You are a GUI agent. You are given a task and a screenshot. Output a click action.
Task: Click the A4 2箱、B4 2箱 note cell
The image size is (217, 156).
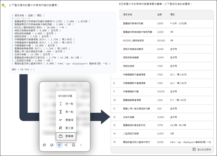178,125
